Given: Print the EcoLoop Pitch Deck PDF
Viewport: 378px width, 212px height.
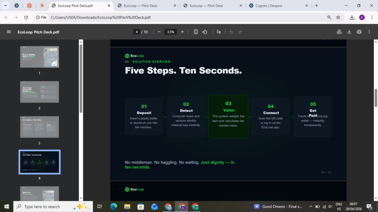Looking at the screenshot, I should coord(359,32).
